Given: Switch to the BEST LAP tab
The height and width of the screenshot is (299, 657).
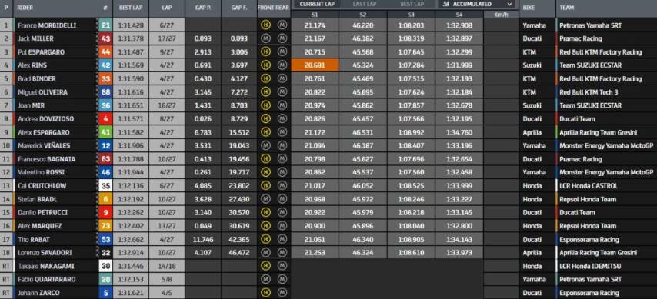Looking at the screenshot, I should 412,4.
